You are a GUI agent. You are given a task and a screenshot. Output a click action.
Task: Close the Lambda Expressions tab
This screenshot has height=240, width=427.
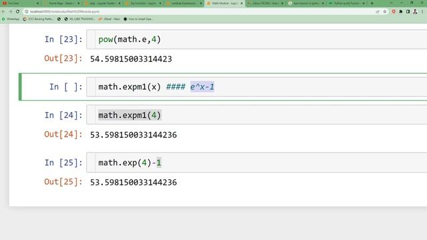(x=201, y=3)
